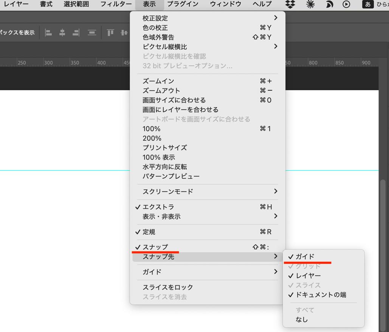This screenshot has height=332, width=389.
Task: Toggle snap to ドキュメントの端
Action: point(324,295)
